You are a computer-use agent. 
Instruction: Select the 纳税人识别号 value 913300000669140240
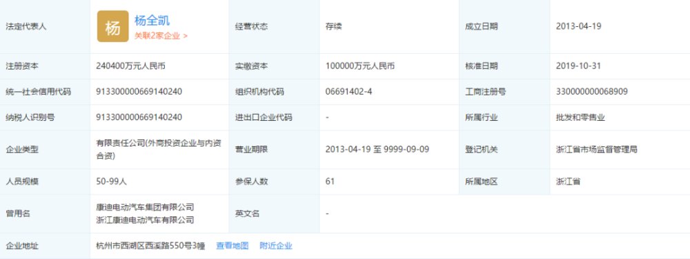point(139,117)
